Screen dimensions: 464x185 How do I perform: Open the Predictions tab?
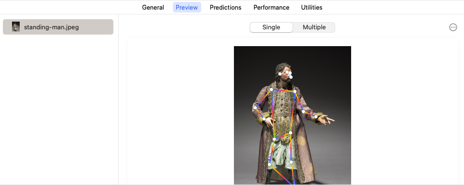click(225, 7)
